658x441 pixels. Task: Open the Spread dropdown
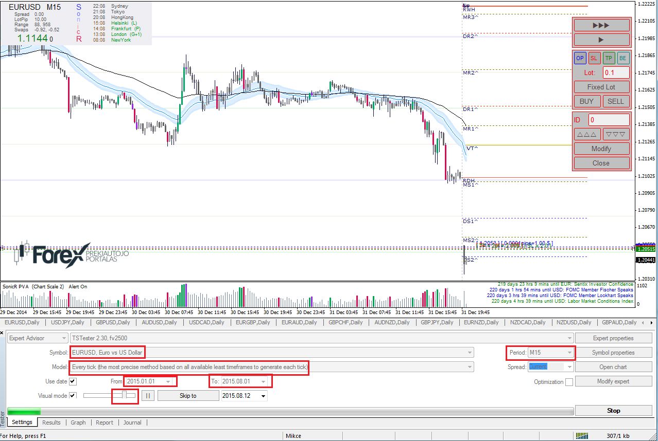pyautogui.click(x=550, y=367)
